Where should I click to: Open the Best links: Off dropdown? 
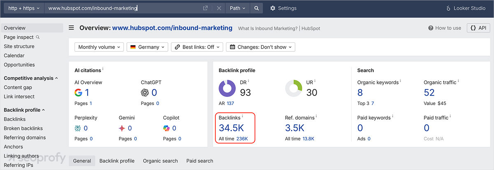[x=197, y=47]
